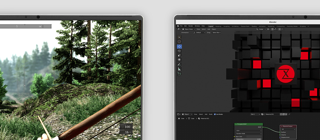320x140 pixels.
Task: Select the Move tool in Blender
Action: pos(179,47)
